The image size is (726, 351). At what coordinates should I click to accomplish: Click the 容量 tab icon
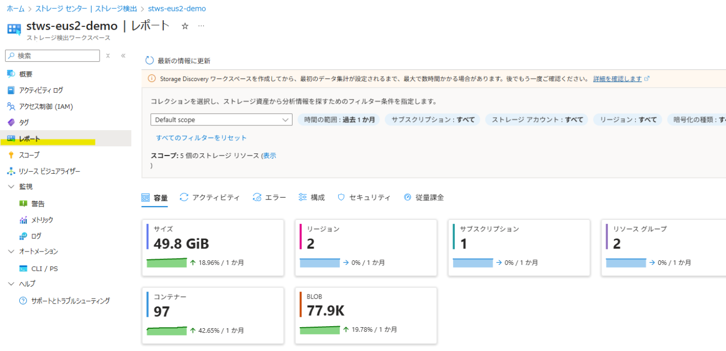click(146, 198)
